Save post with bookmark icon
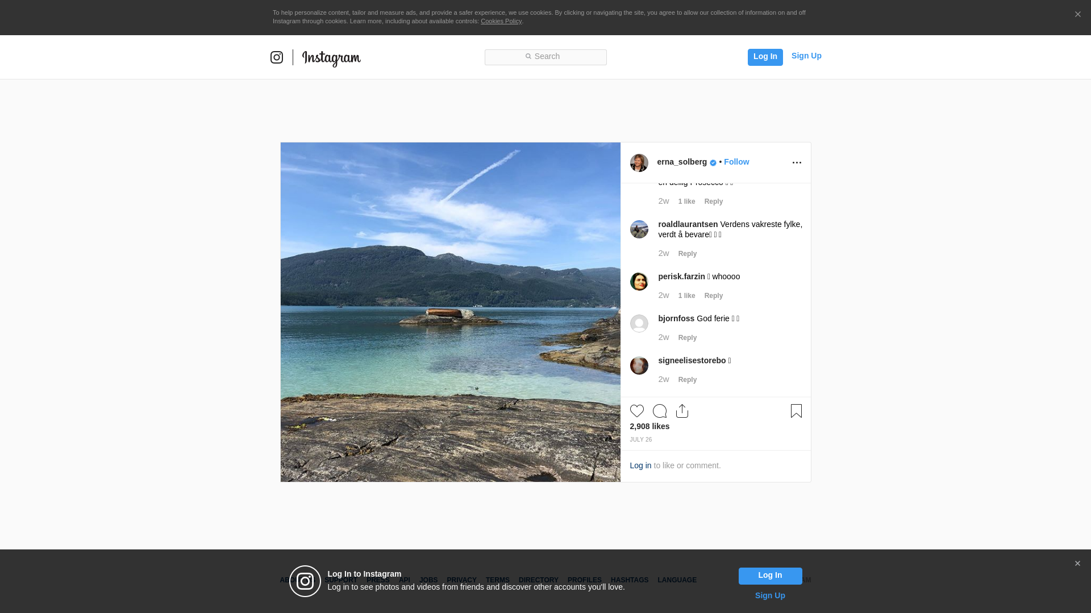Image resolution: width=1091 pixels, height=613 pixels. [x=796, y=411]
